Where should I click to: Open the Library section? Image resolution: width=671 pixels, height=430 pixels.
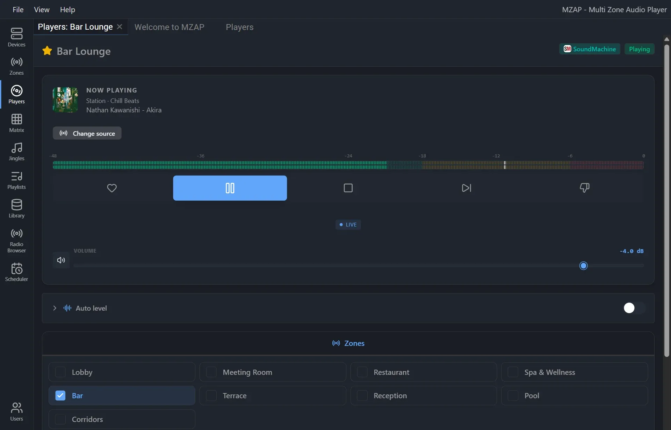(x=16, y=209)
